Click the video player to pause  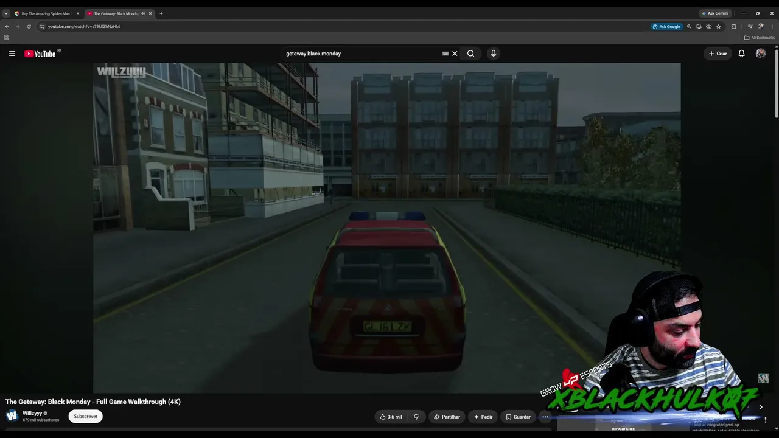click(386, 228)
